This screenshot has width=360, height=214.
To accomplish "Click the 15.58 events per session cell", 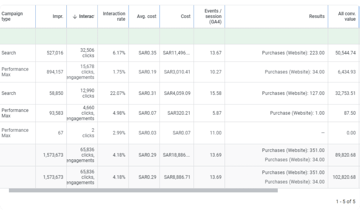I will 216,93.
